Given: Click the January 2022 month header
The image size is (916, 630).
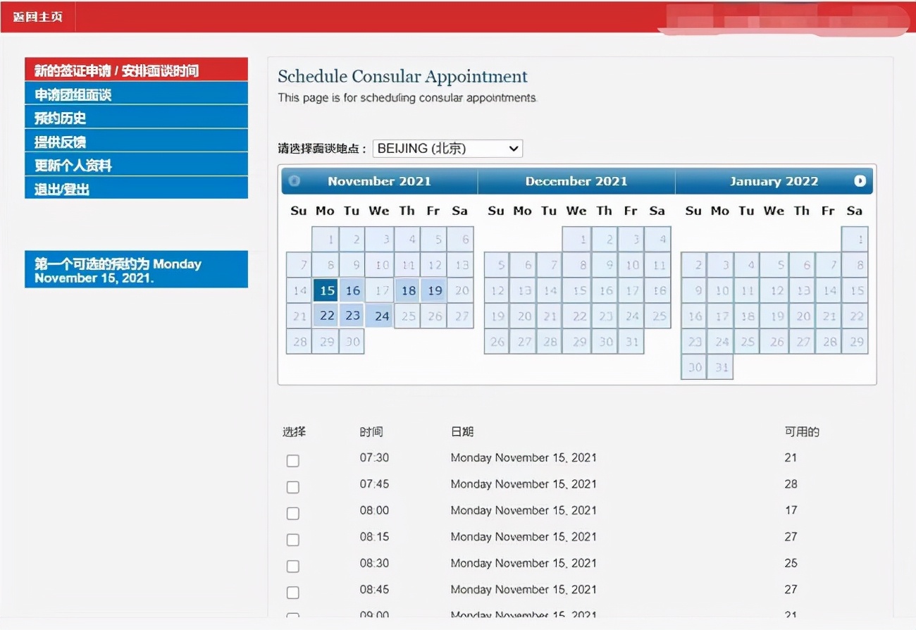Looking at the screenshot, I should click(x=774, y=181).
